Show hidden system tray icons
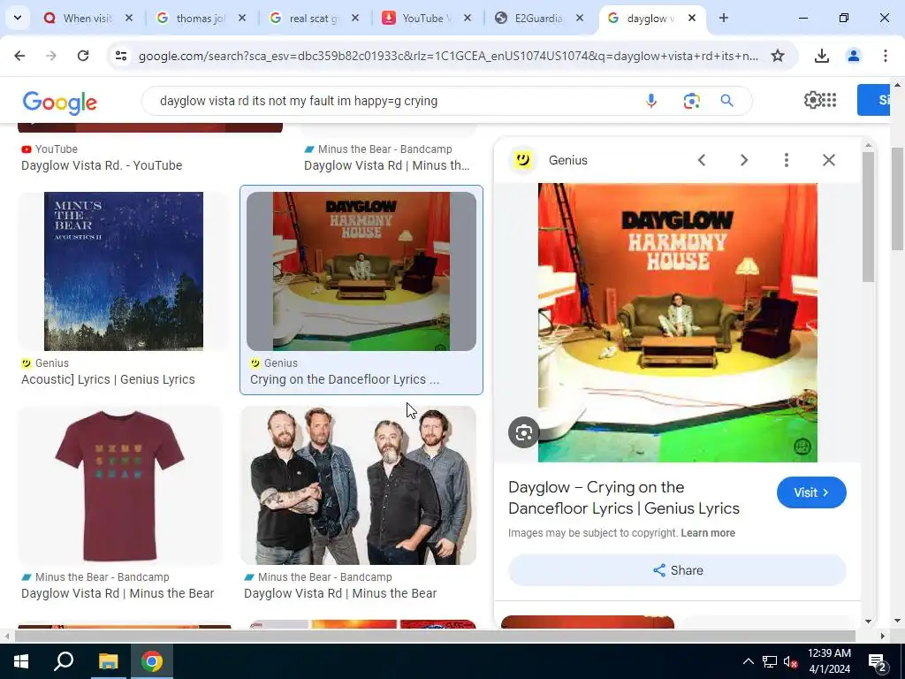 click(x=748, y=661)
